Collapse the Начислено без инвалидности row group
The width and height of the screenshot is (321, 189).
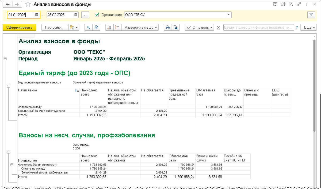tap(12, 165)
